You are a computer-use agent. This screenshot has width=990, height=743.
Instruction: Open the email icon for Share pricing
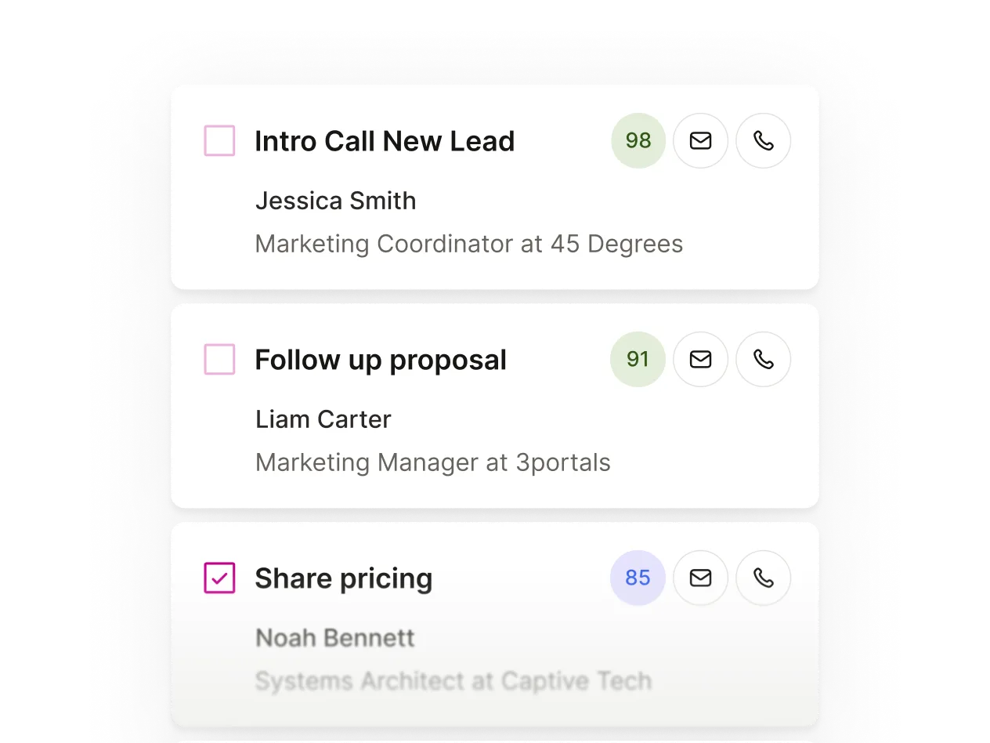(700, 578)
